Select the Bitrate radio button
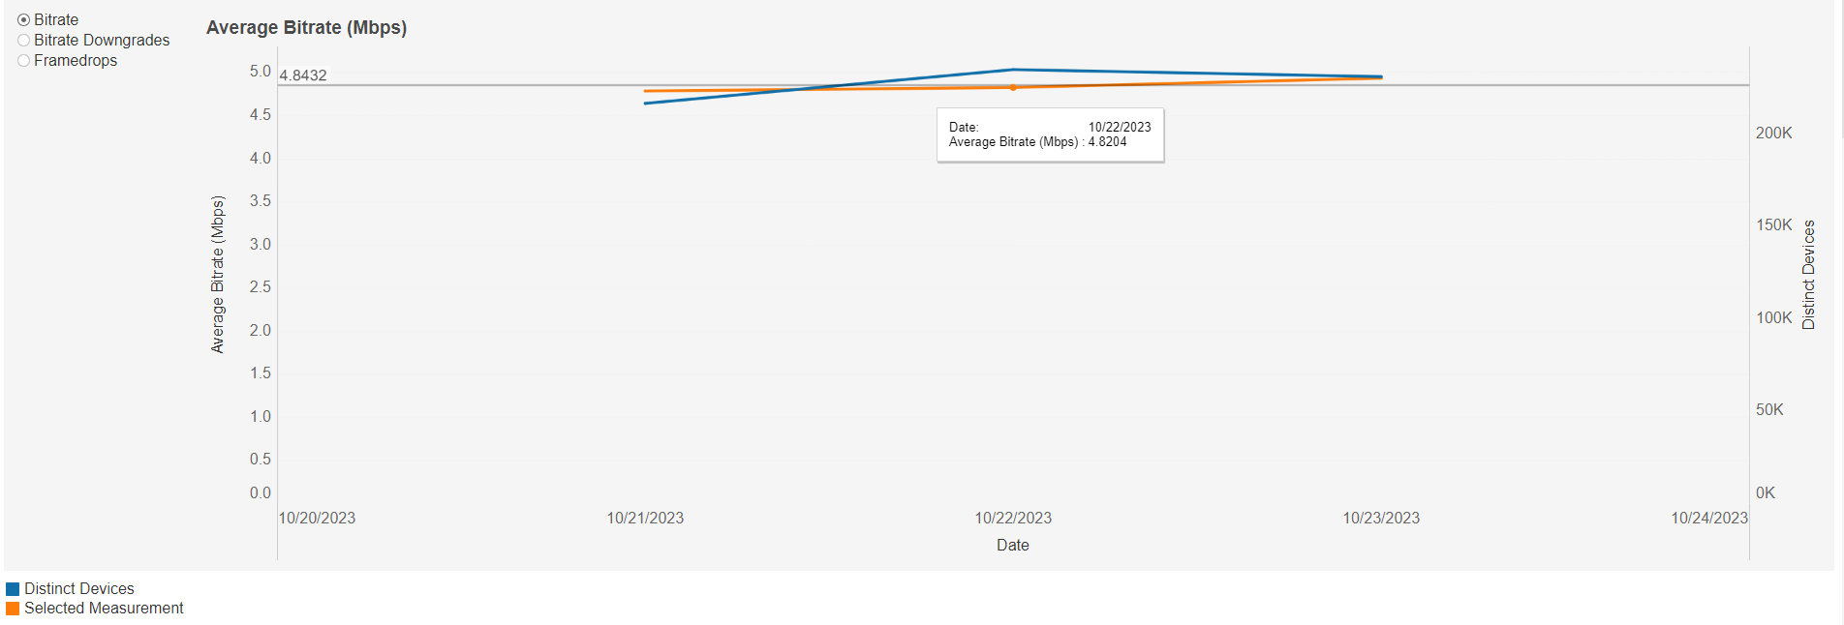1844x625 pixels. pyautogui.click(x=24, y=20)
